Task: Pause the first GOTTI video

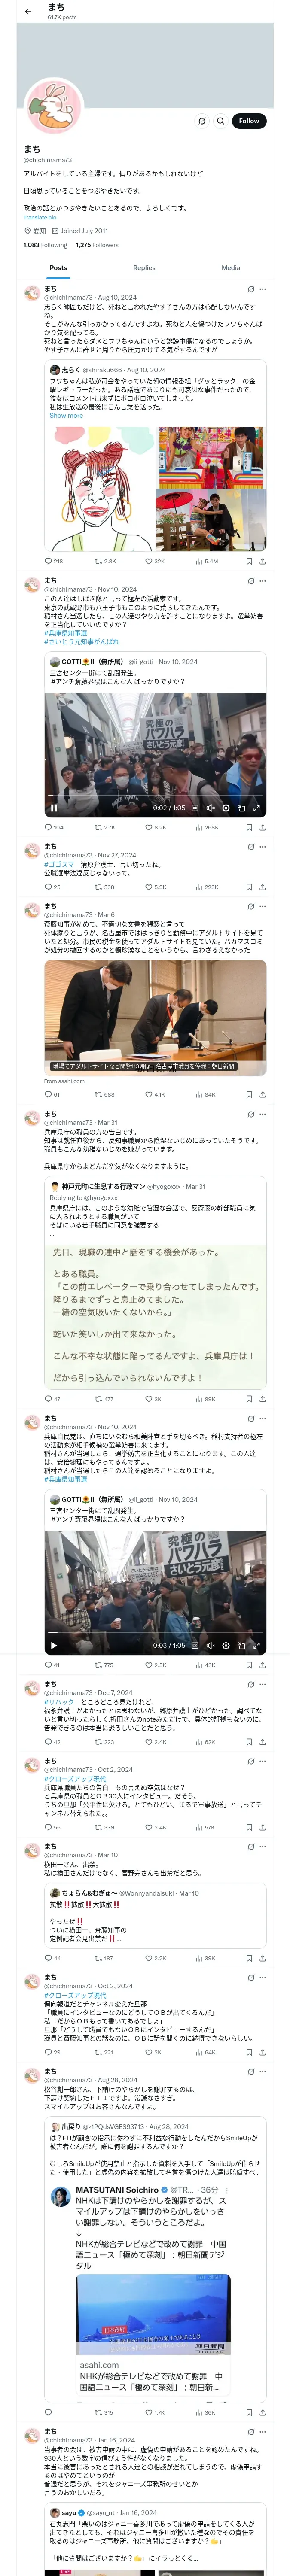Action: coord(54,808)
